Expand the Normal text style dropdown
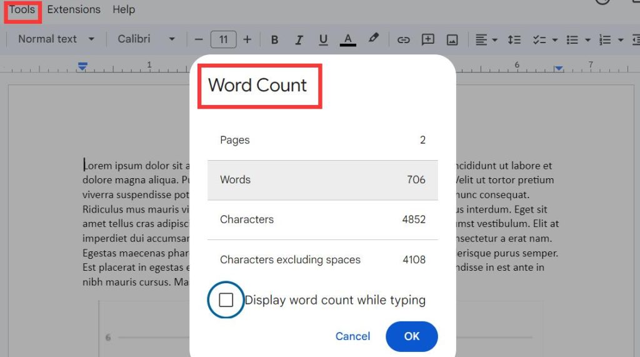The height and width of the screenshot is (357, 640). [x=56, y=39]
